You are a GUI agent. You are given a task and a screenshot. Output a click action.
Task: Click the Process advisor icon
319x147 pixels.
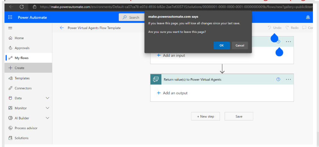10,128
